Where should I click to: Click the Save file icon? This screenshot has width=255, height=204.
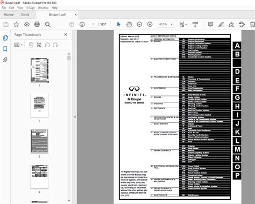click(6, 24)
